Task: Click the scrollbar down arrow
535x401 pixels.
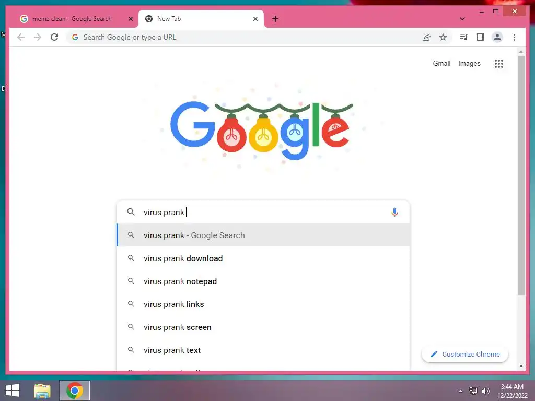Action: [521, 366]
